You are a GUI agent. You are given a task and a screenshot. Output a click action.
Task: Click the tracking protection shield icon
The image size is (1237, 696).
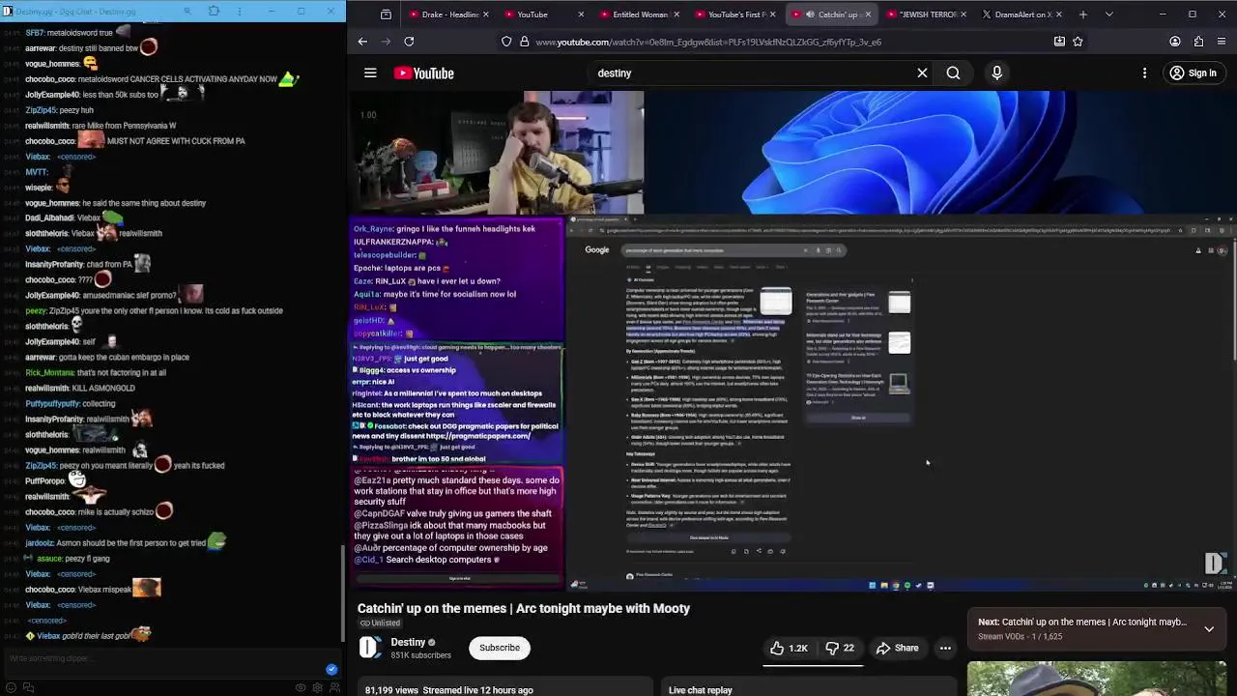coord(506,42)
